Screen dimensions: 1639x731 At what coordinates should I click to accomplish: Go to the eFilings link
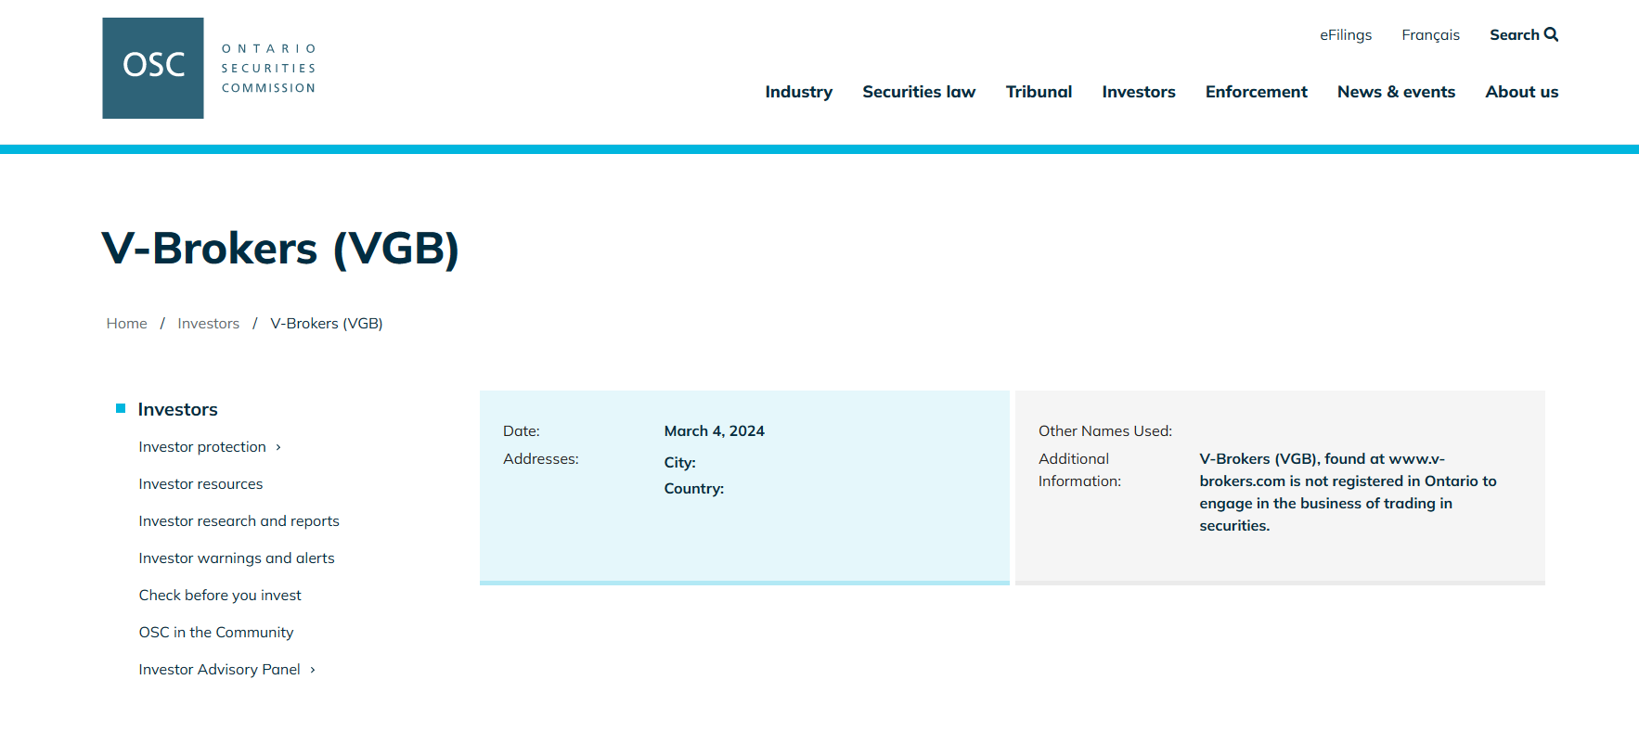coord(1346,34)
